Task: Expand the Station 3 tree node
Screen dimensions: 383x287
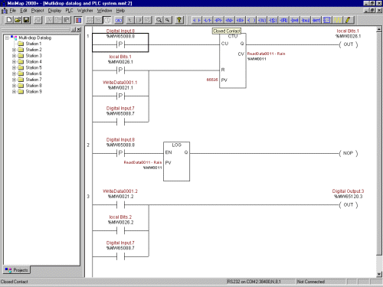Action: 14,56
